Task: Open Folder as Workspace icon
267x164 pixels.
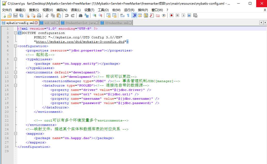Action: 158,15
